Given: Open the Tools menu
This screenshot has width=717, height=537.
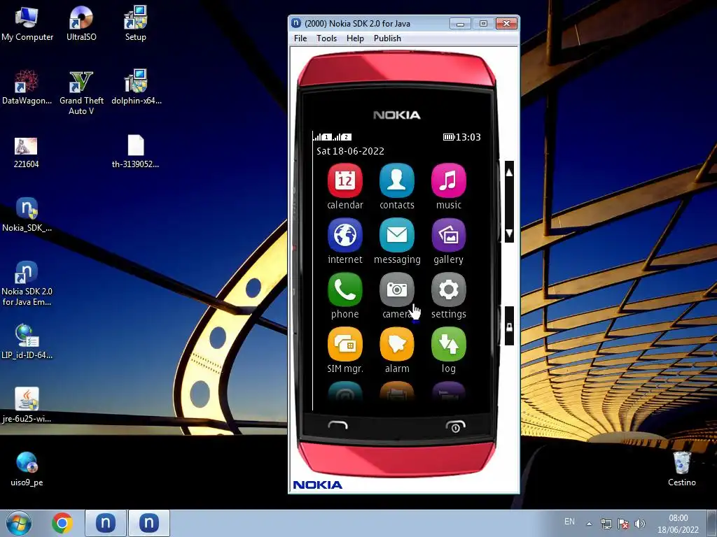Looking at the screenshot, I should pos(326,38).
